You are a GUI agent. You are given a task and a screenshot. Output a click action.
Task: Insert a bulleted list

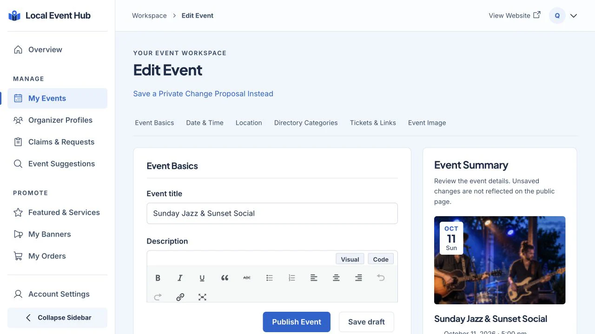(x=269, y=278)
